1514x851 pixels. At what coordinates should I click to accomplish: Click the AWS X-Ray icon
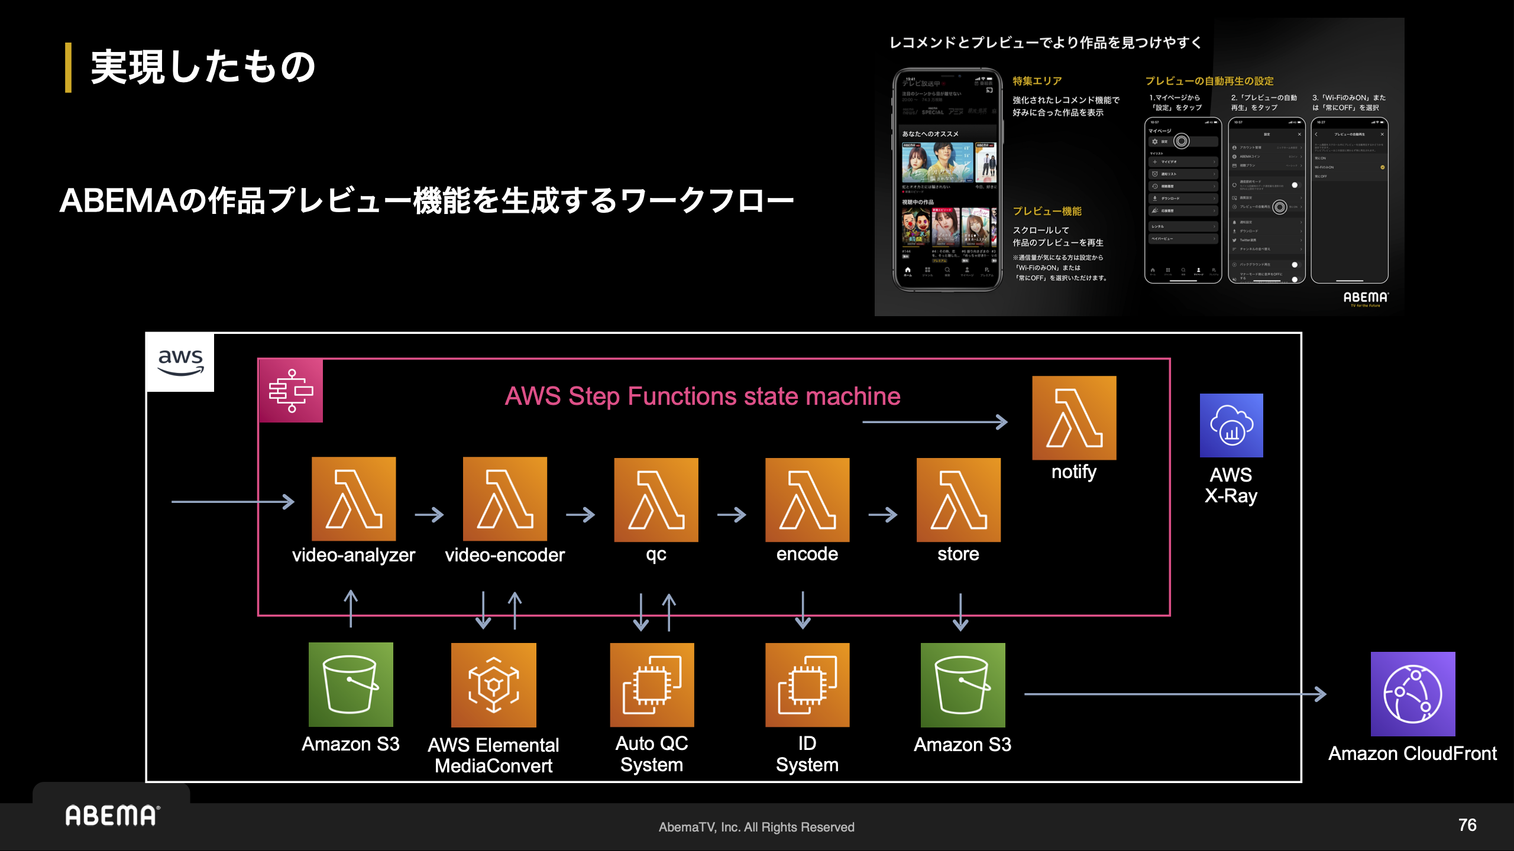[1231, 425]
